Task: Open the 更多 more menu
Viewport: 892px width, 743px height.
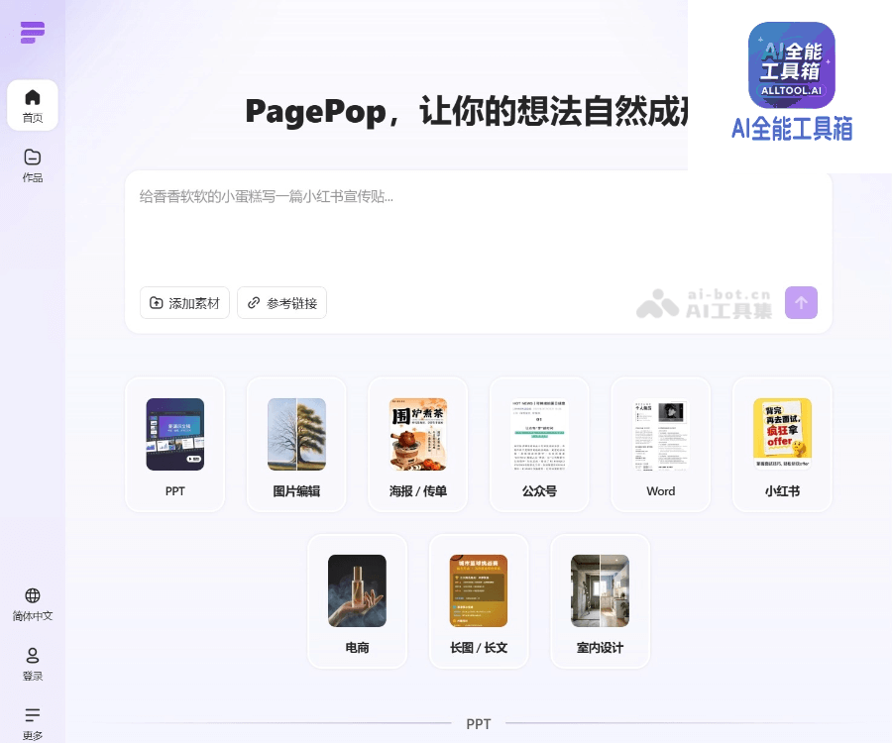Action: point(33,723)
